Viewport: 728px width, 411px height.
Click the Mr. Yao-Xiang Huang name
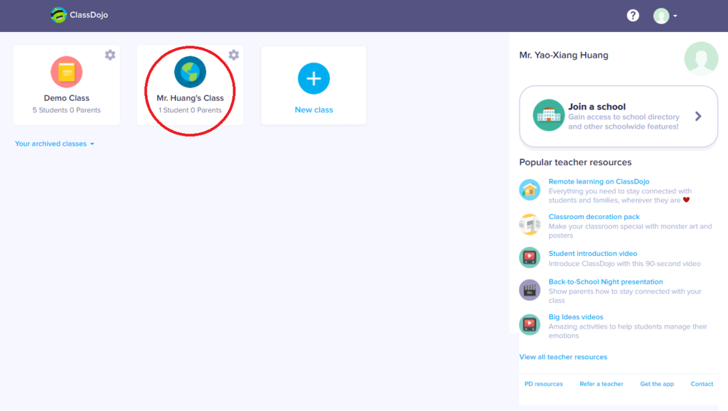pyautogui.click(x=564, y=55)
